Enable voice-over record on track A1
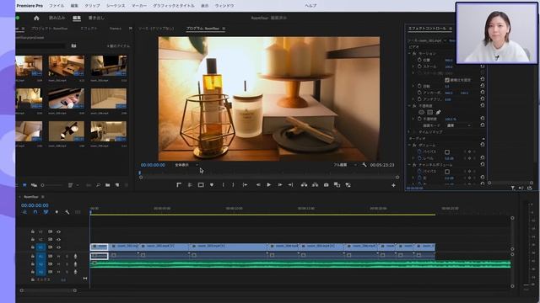 click(x=75, y=256)
